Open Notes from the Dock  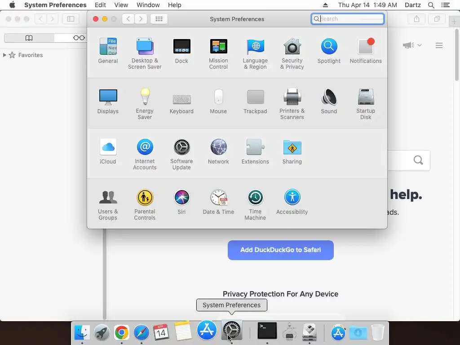pos(183,331)
